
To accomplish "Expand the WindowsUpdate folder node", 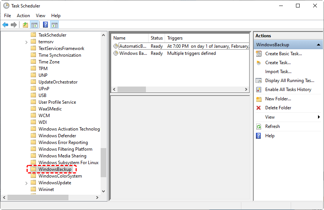I will [27, 183].
